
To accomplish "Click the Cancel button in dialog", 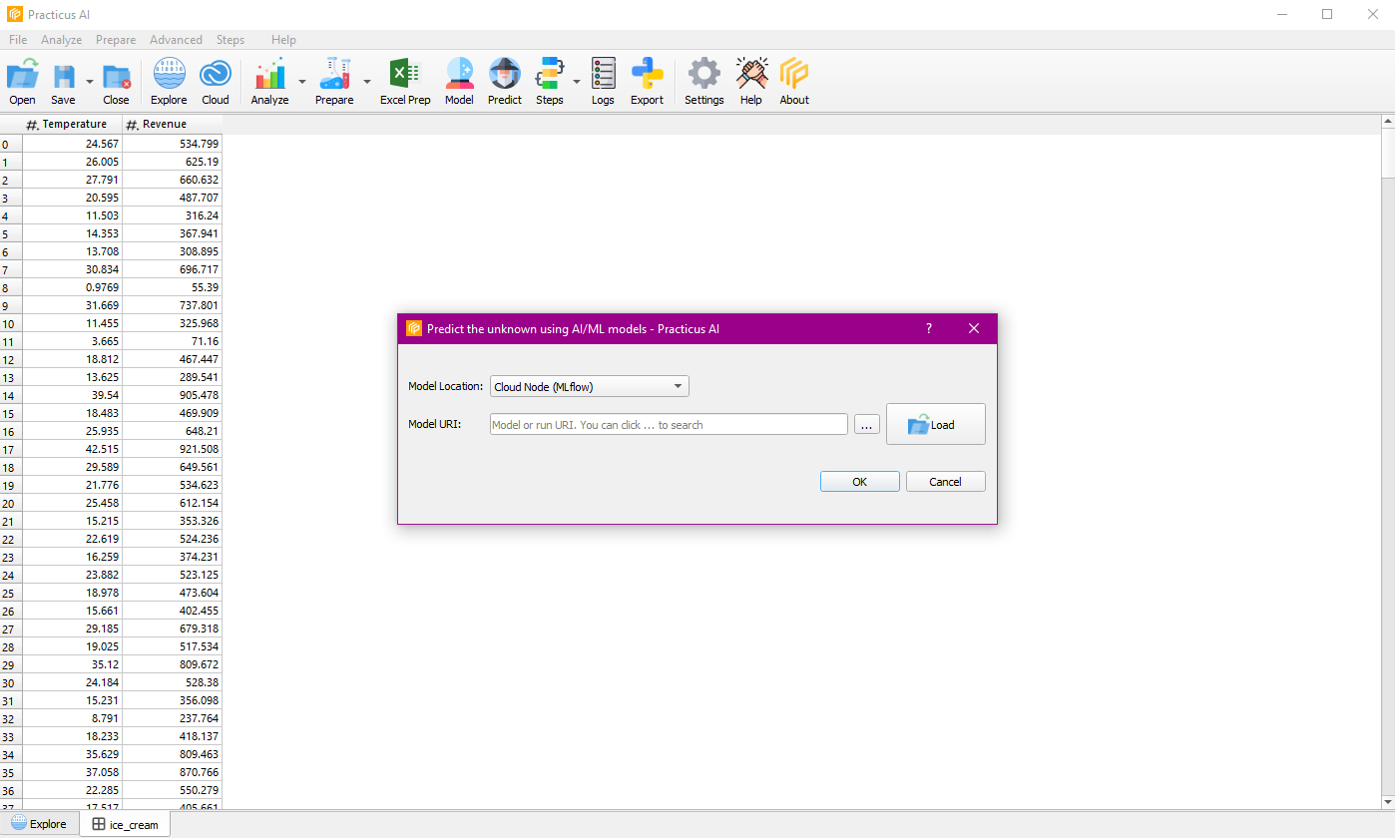I will pos(945,482).
